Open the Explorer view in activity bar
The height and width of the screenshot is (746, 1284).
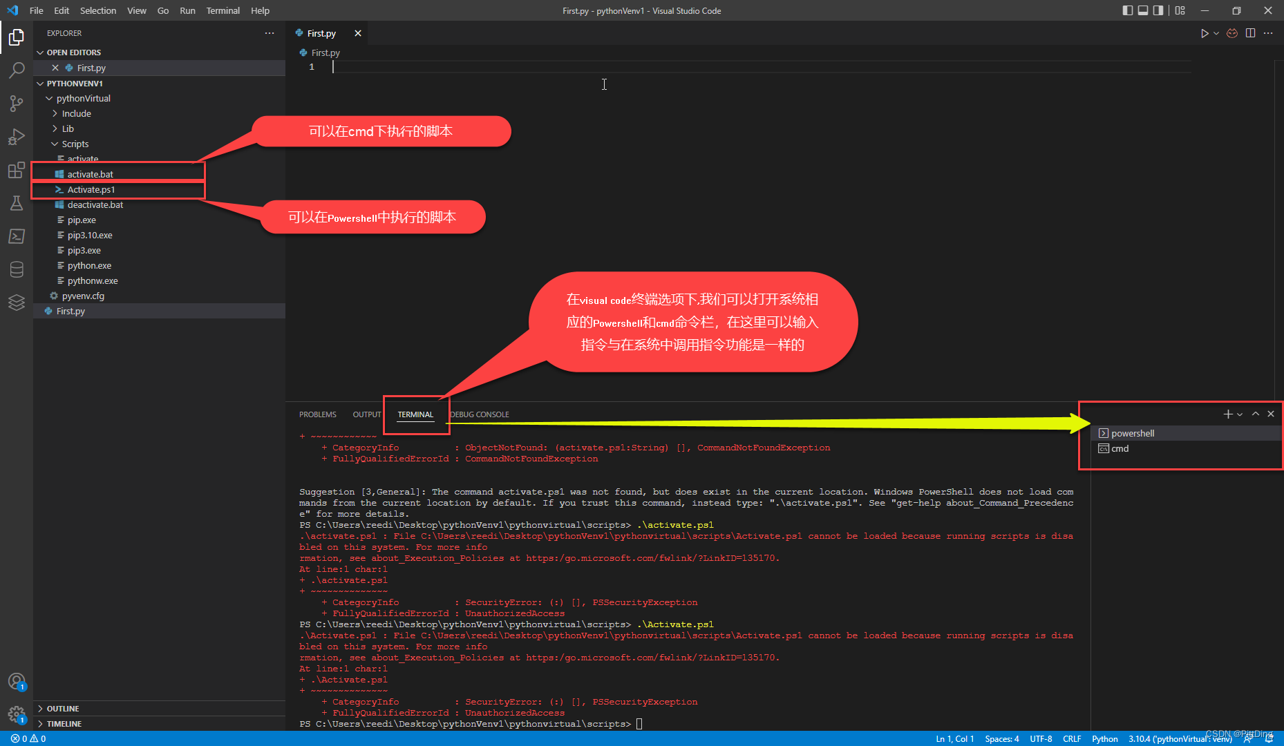[x=17, y=37]
